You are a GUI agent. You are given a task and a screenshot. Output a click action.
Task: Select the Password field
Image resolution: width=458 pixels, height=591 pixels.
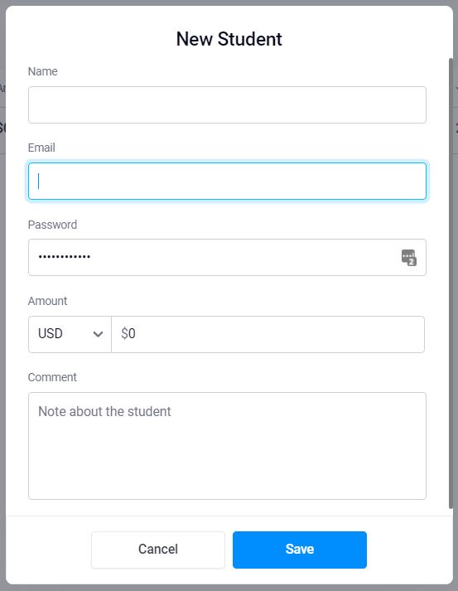click(227, 258)
